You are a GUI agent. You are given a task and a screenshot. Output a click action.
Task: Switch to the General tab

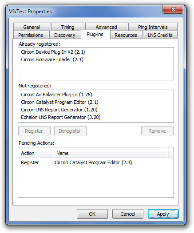click(32, 27)
